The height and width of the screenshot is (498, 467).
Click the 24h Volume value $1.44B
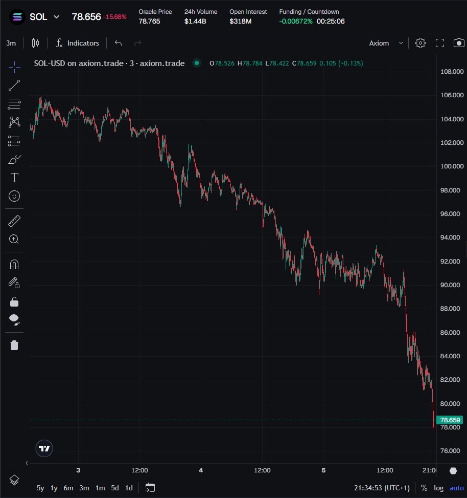click(195, 21)
